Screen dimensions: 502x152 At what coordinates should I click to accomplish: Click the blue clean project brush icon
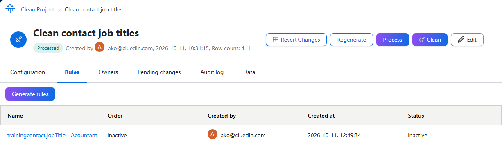pyautogui.click(x=18, y=40)
